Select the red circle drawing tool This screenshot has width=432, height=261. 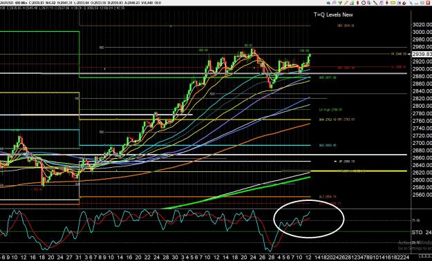click(x=364, y=3)
